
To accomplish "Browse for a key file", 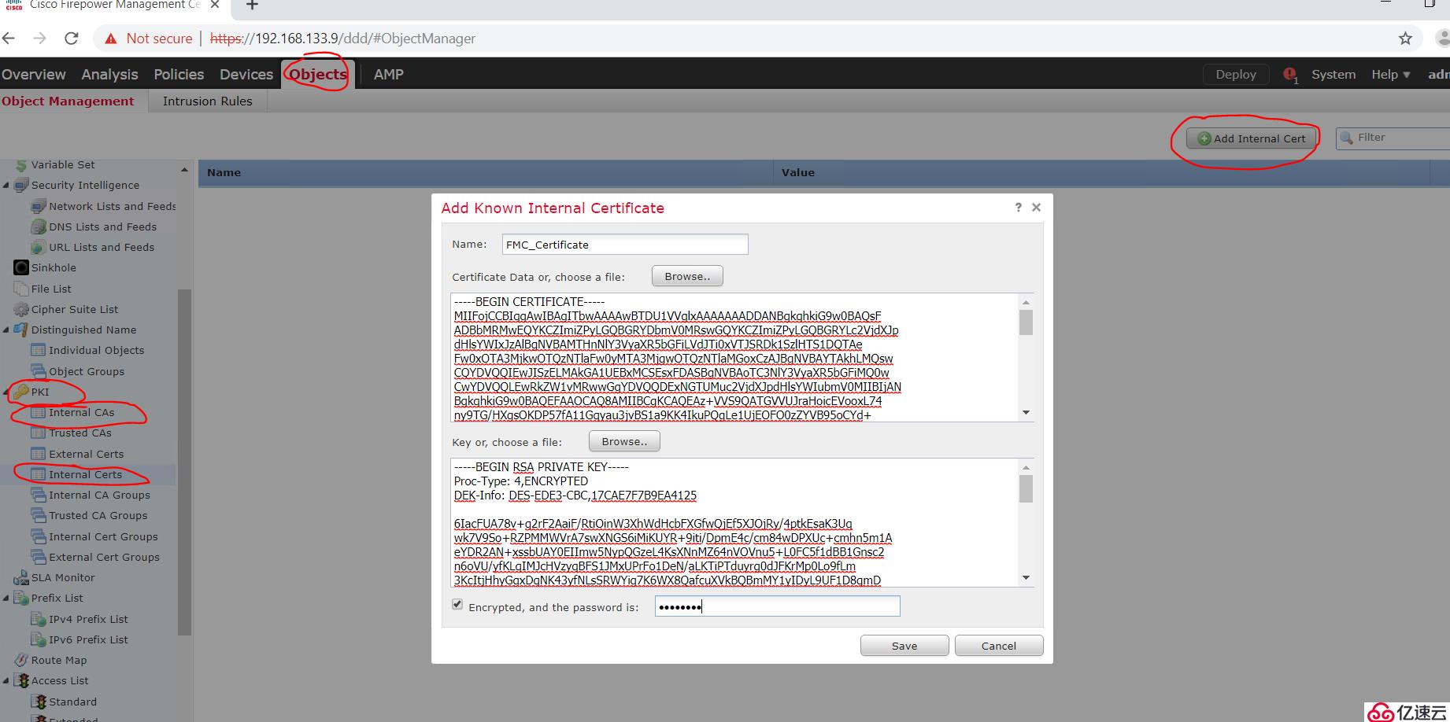I will pos(624,441).
